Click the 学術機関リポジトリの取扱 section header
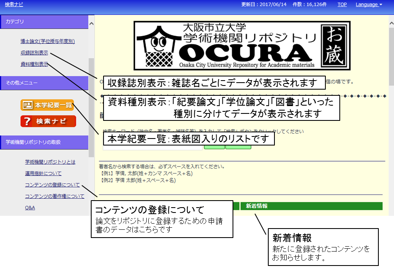The image size is (394, 268). (x=44, y=142)
